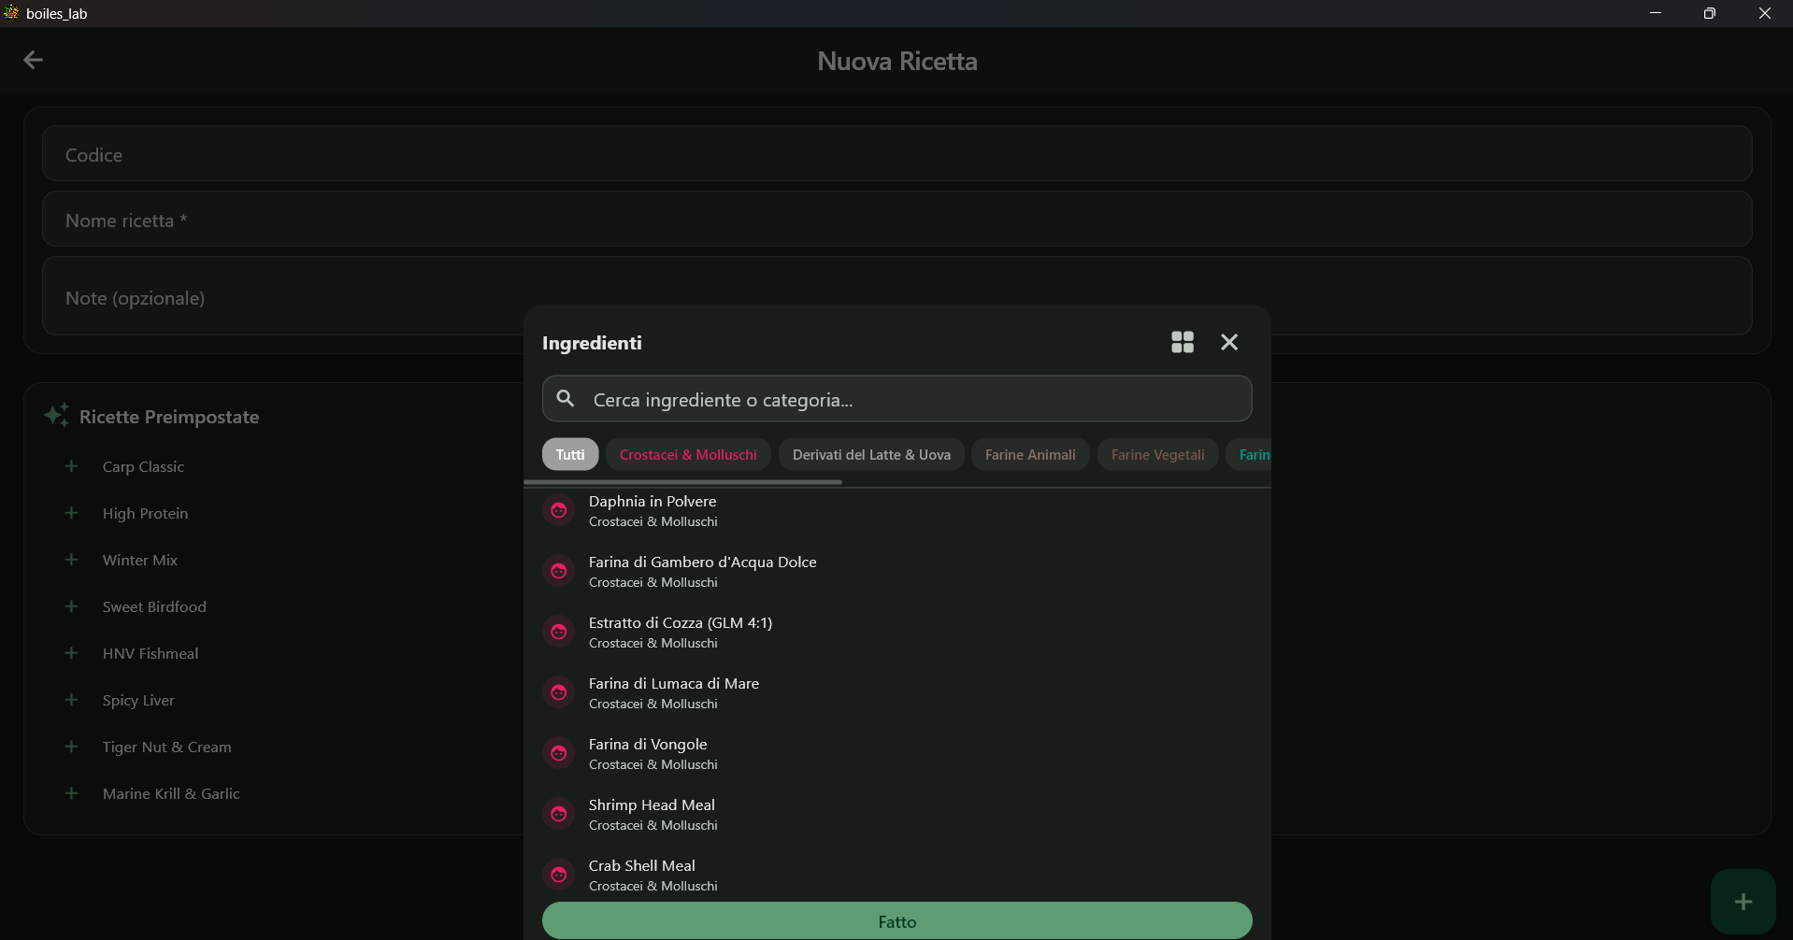Select the Crab Shell Meal icon
Viewport: 1793px width, 940px height.
click(x=559, y=875)
